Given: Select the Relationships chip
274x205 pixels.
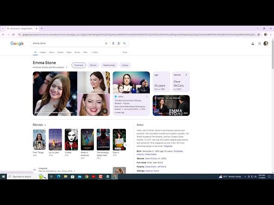Looking at the screenshot, I should (109, 65).
